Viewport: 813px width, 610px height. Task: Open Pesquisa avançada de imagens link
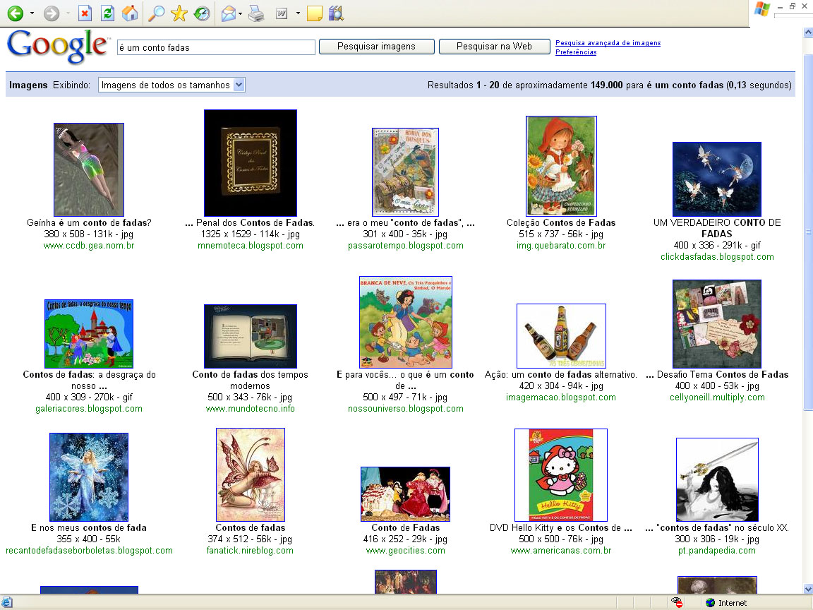point(608,43)
